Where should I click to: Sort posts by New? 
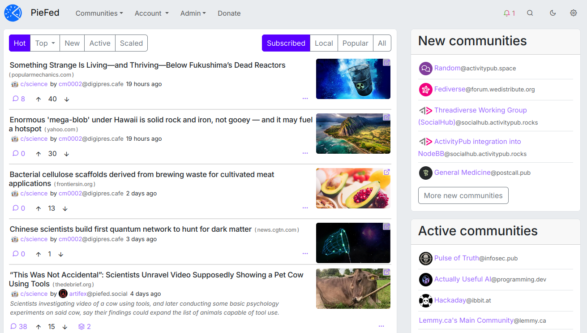point(72,43)
